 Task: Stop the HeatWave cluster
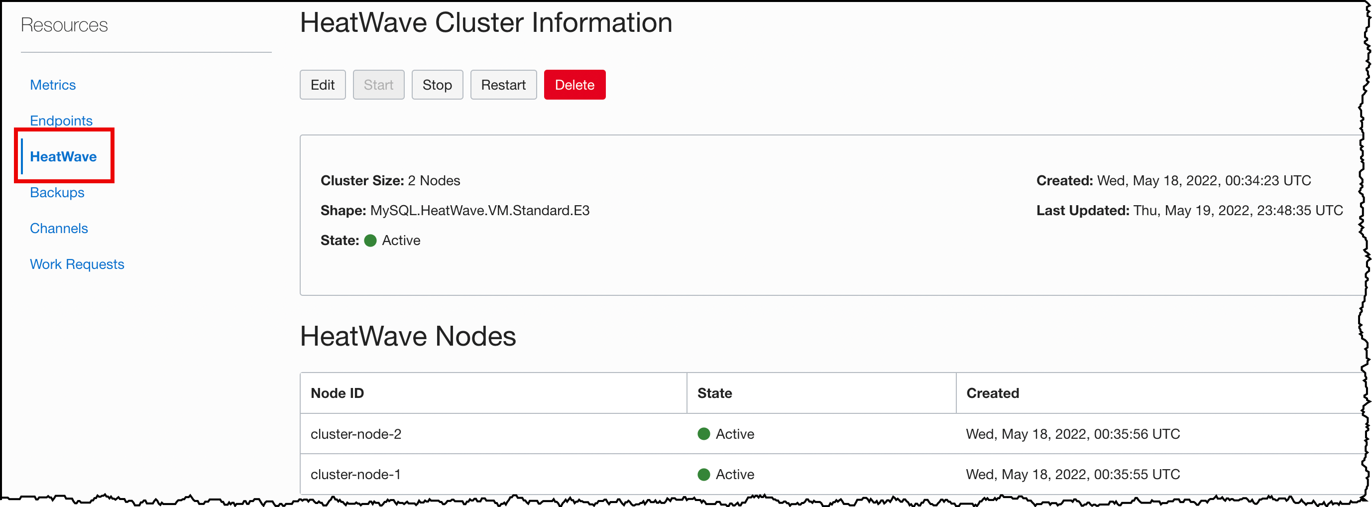pyautogui.click(x=437, y=85)
